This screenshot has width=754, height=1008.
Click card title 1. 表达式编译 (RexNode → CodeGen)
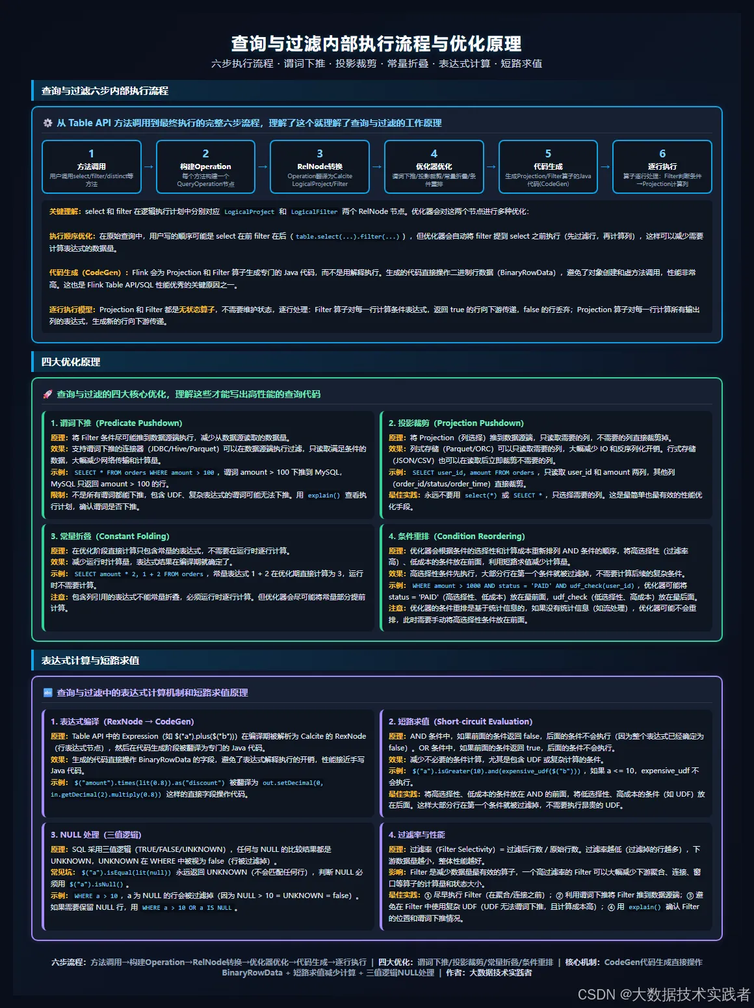coord(122,722)
